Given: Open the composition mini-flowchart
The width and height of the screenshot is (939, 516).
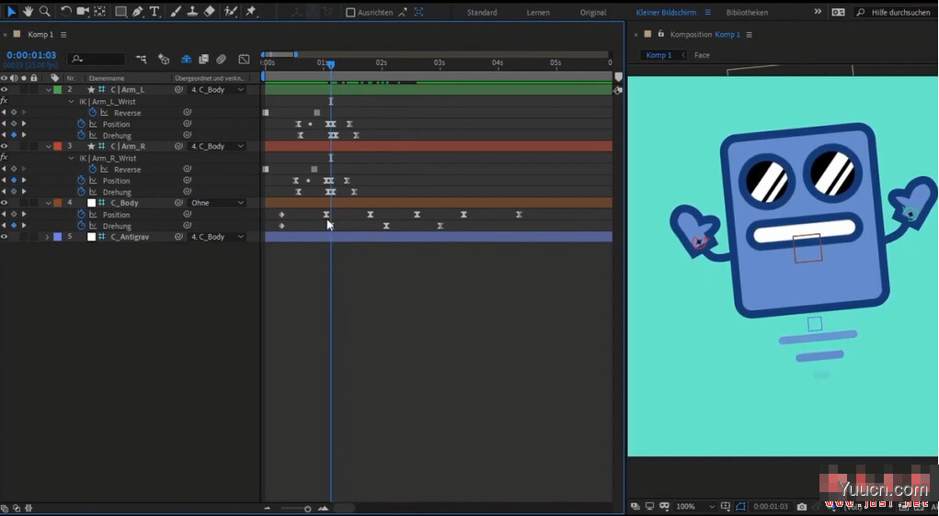Looking at the screenshot, I should (x=142, y=59).
